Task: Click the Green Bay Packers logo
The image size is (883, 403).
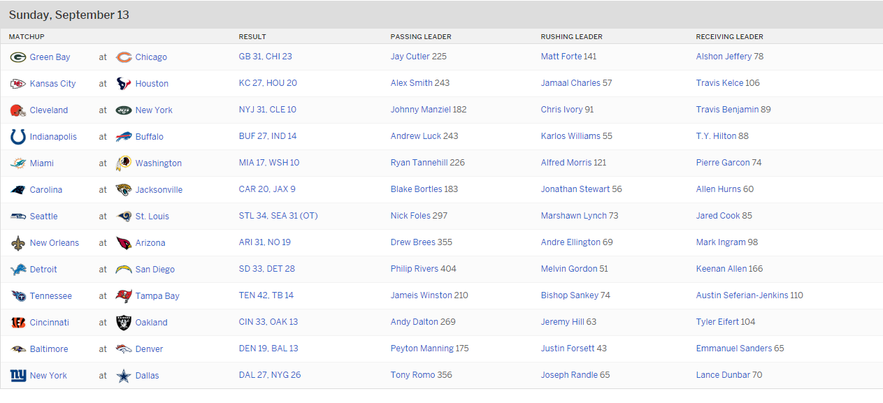Action: (18, 57)
